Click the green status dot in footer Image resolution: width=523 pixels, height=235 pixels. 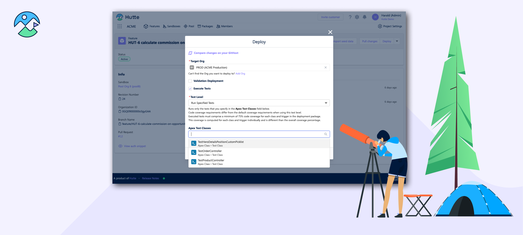pyautogui.click(x=164, y=178)
